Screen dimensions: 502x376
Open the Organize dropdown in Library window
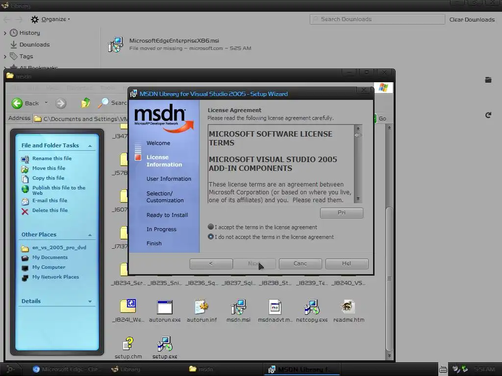(x=50, y=19)
